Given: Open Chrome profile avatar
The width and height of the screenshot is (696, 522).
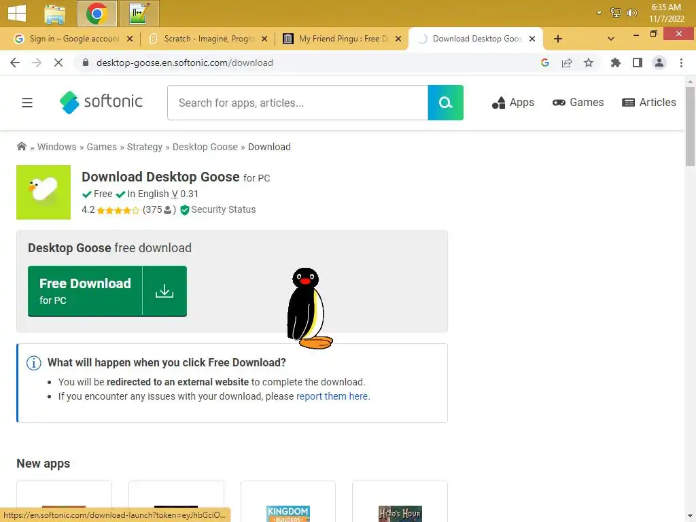Looking at the screenshot, I should pyautogui.click(x=659, y=63).
